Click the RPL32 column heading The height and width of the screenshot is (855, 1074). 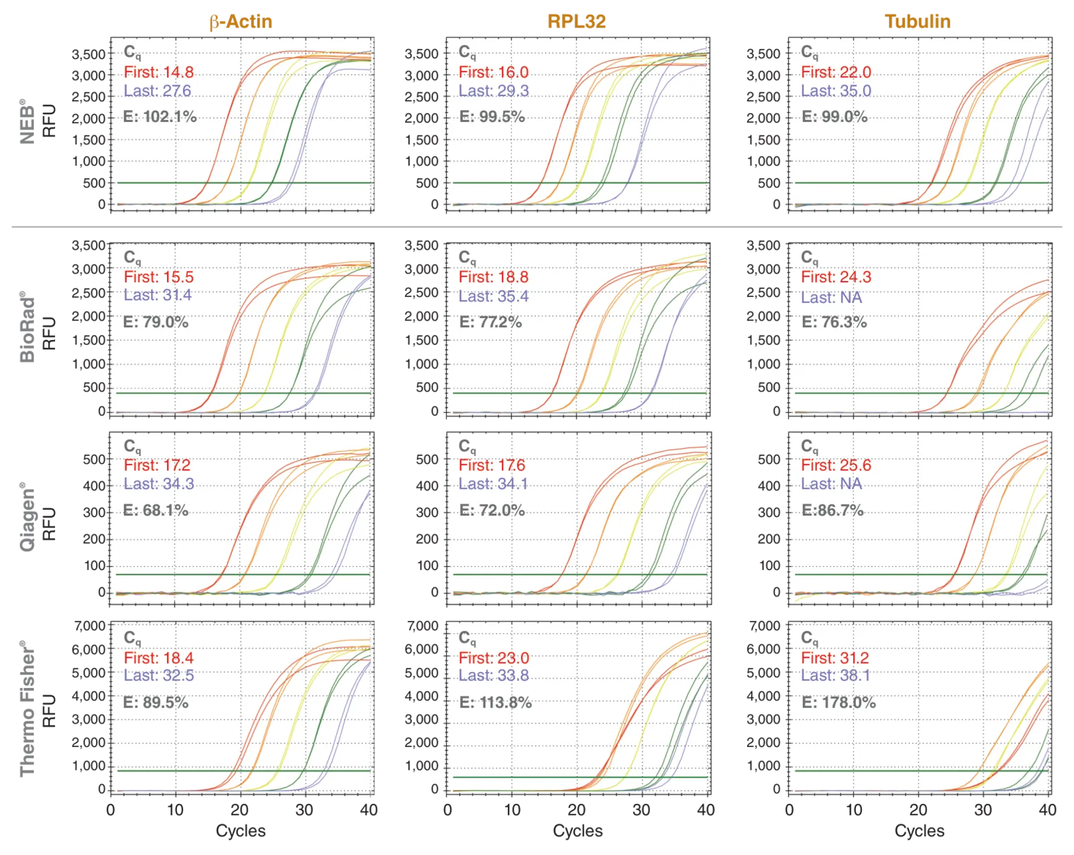point(577,21)
